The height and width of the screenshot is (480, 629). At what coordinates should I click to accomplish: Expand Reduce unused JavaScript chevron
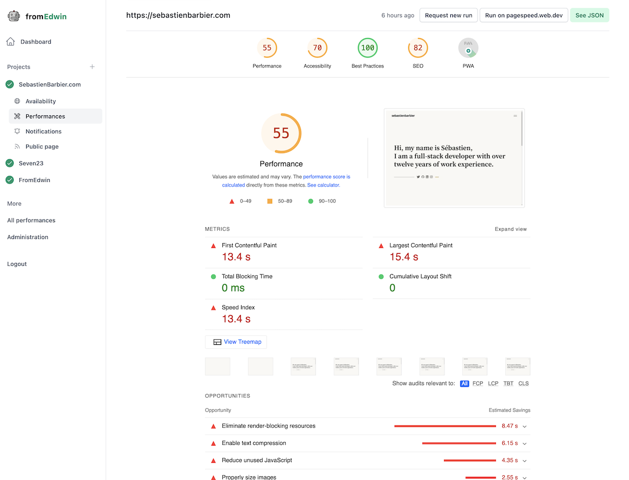525,461
